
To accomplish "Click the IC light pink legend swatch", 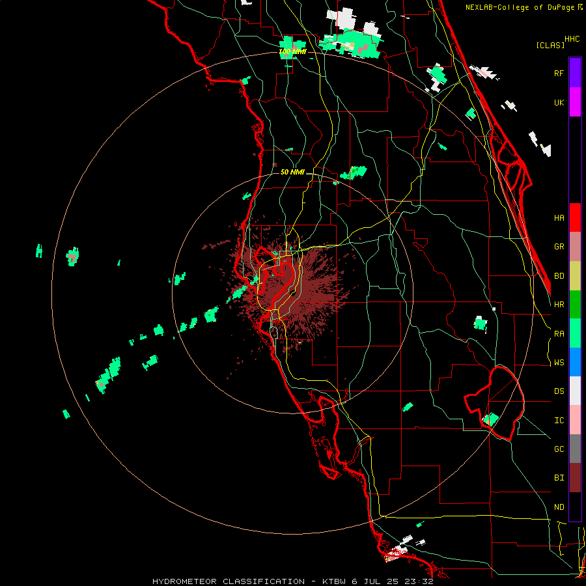I will click(x=575, y=420).
